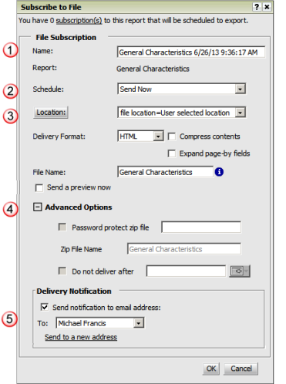Click the help question mark icon
The width and height of the screenshot is (286, 384).
click(257, 7)
